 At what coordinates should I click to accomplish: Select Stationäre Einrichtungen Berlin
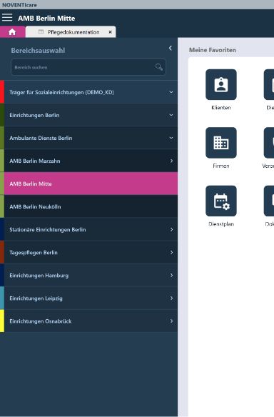(88, 229)
